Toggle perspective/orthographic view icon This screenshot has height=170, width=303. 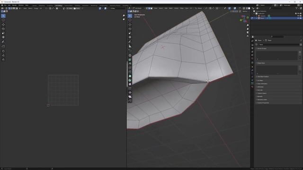(x=248, y=36)
